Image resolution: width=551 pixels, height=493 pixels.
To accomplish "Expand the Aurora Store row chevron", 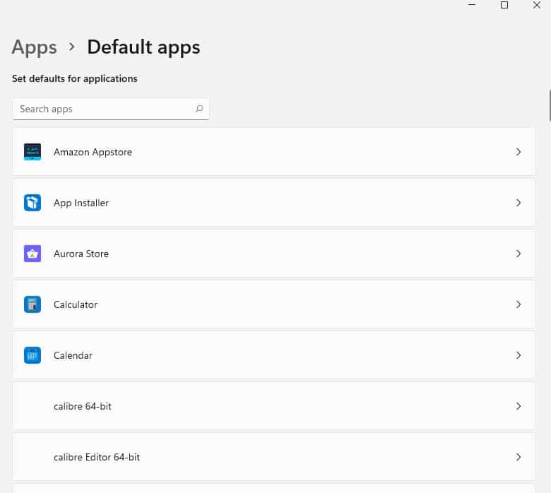I will (519, 254).
